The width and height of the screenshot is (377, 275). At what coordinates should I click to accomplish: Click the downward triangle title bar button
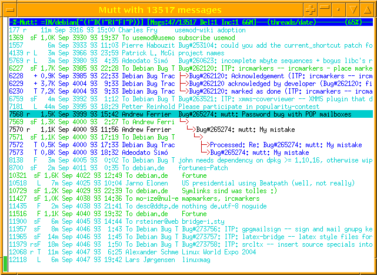(x=353, y=10)
